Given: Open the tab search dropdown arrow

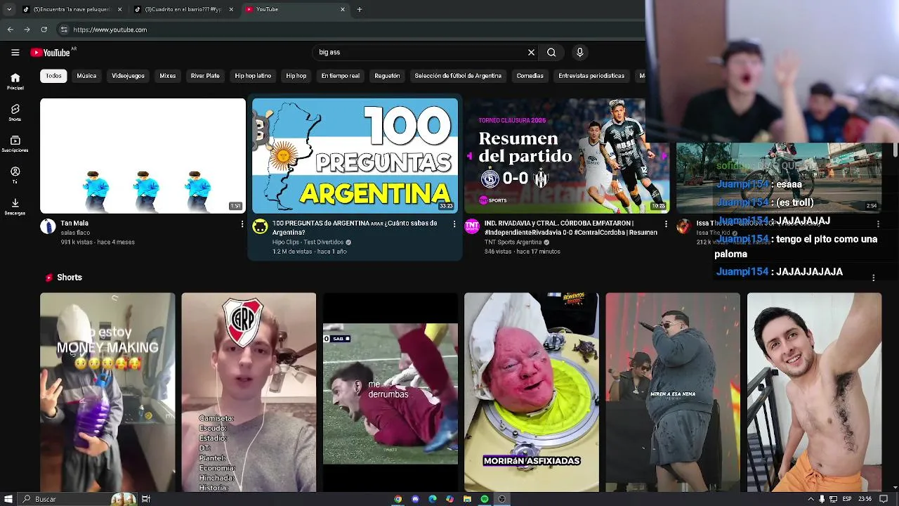Looking at the screenshot, I should pyautogui.click(x=8, y=9).
